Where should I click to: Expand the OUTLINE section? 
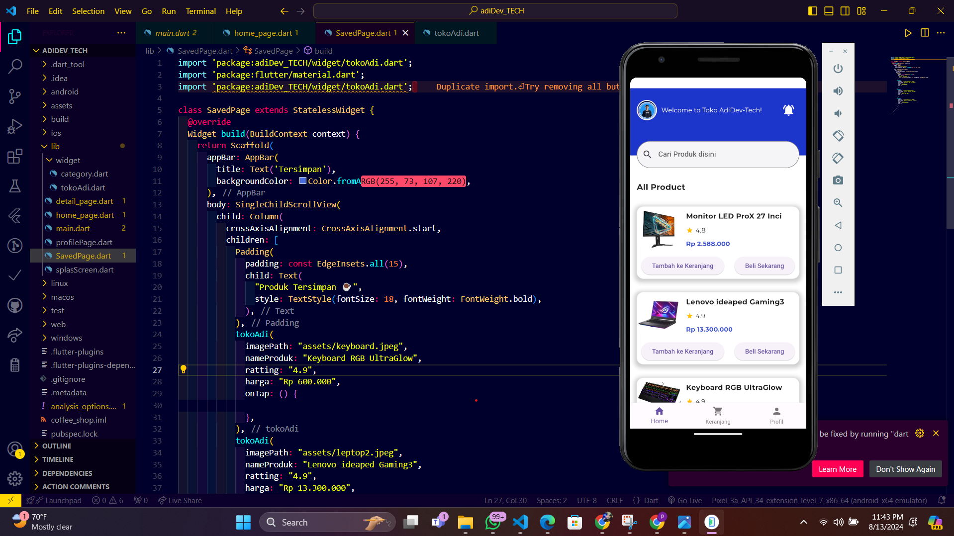57,446
